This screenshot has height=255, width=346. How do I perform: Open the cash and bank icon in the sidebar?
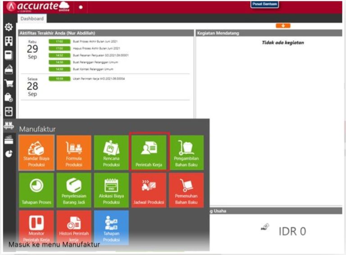(x=9, y=69)
